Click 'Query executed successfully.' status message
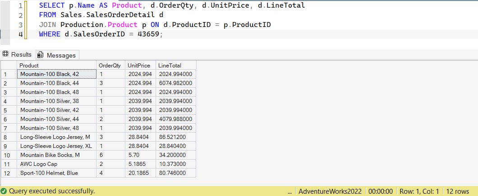This screenshot has height=196, width=478. [x=52, y=191]
